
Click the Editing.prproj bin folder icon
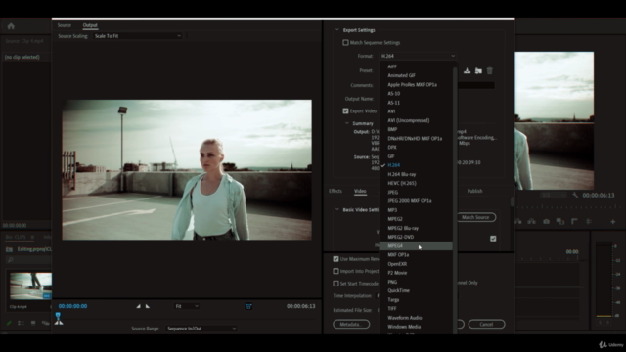pyautogui.click(x=9, y=249)
